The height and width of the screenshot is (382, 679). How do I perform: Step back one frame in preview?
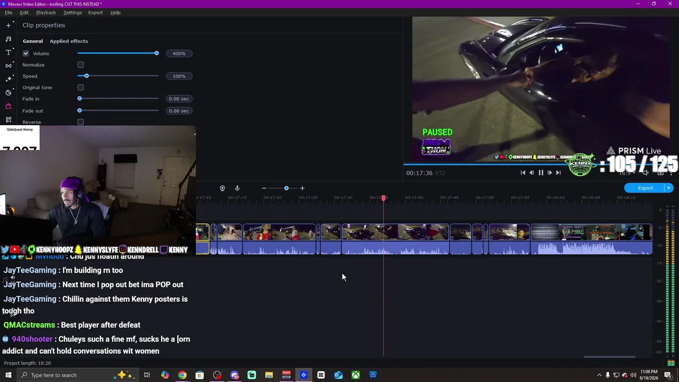[532, 172]
